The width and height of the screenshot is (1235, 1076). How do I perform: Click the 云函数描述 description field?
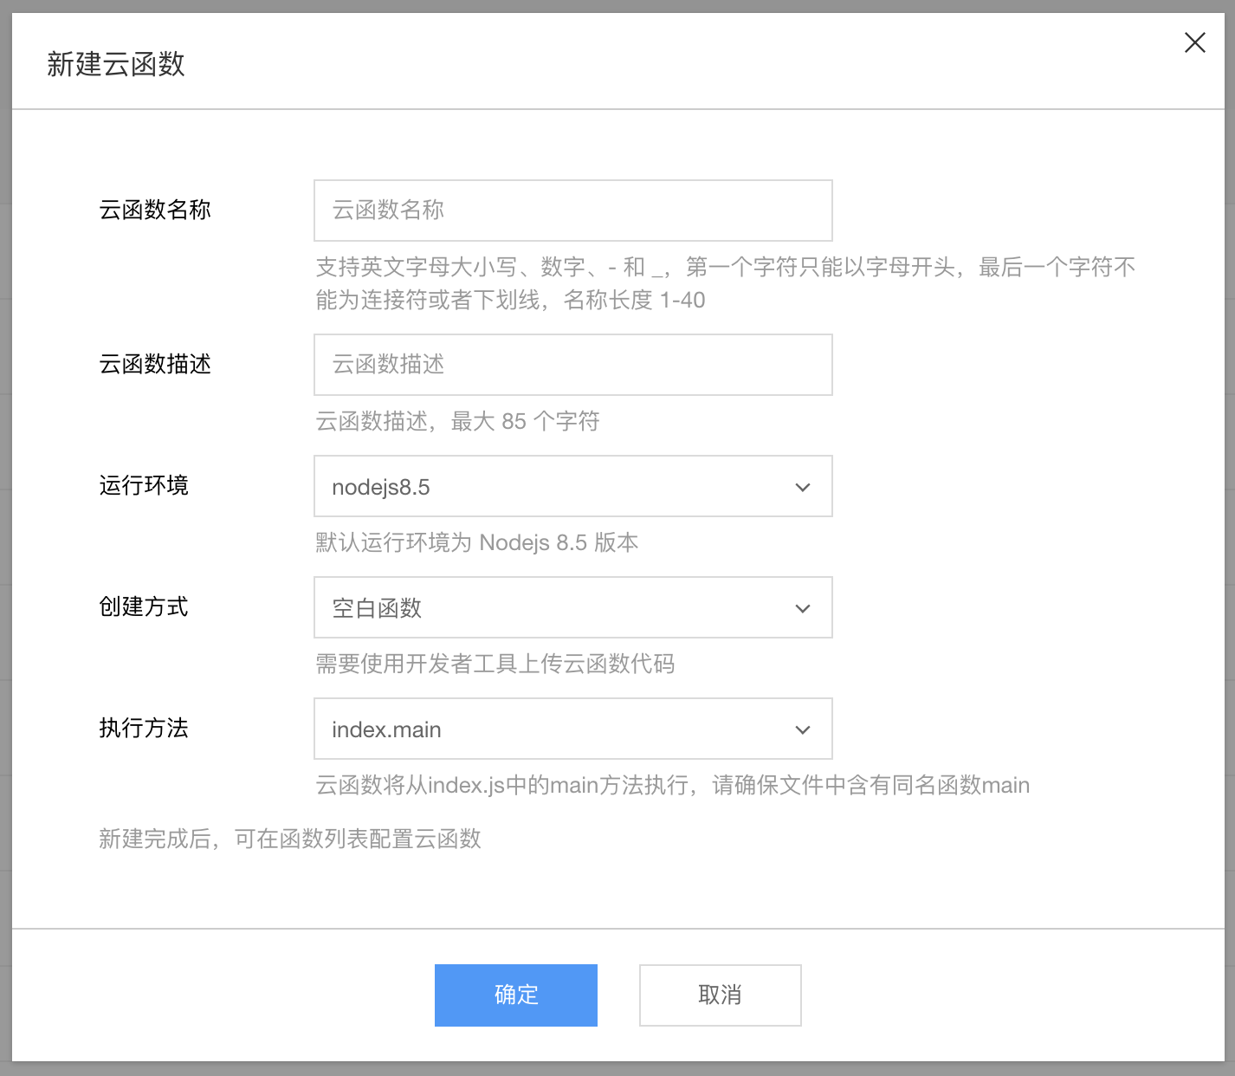[572, 365]
